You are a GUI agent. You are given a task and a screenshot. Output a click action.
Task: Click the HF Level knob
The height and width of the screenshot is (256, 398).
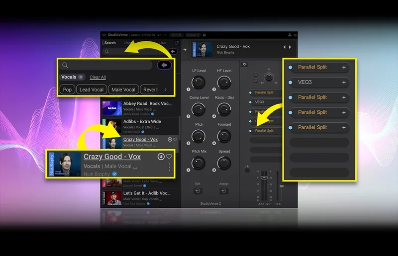tap(224, 83)
